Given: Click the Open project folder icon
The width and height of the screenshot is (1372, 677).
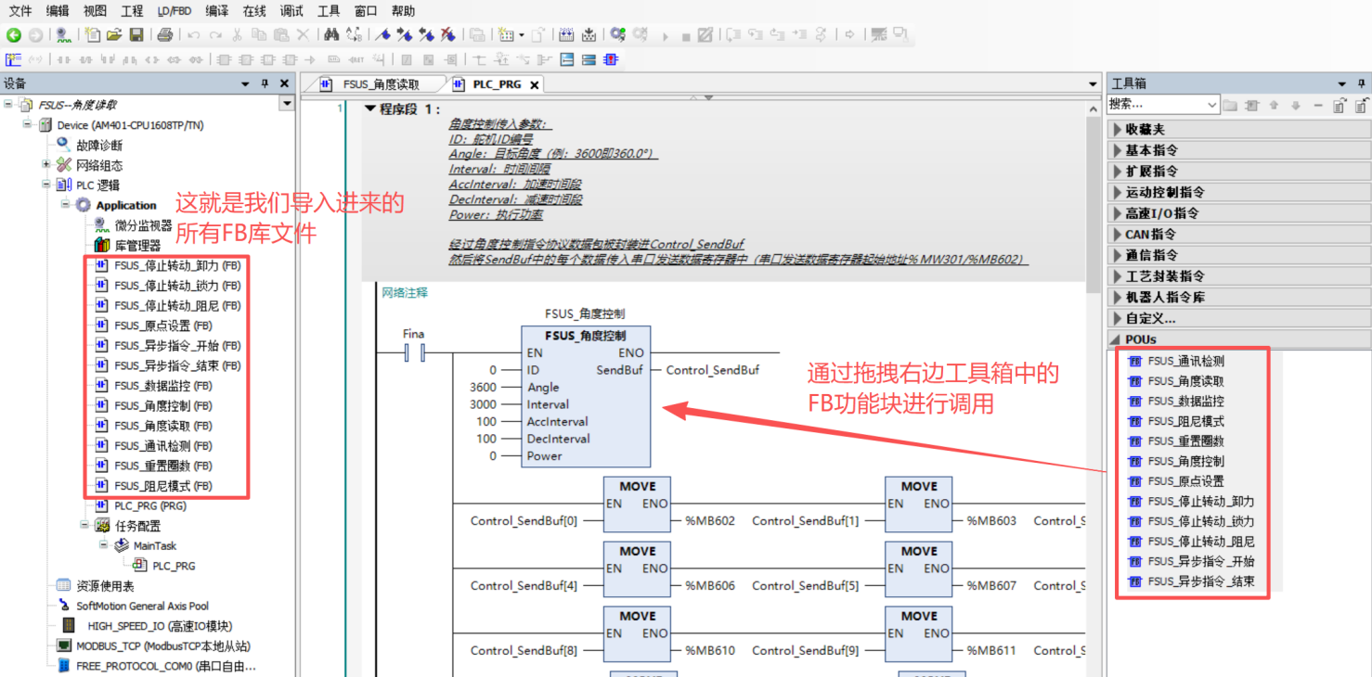Looking at the screenshot, I should pos(114,35).
